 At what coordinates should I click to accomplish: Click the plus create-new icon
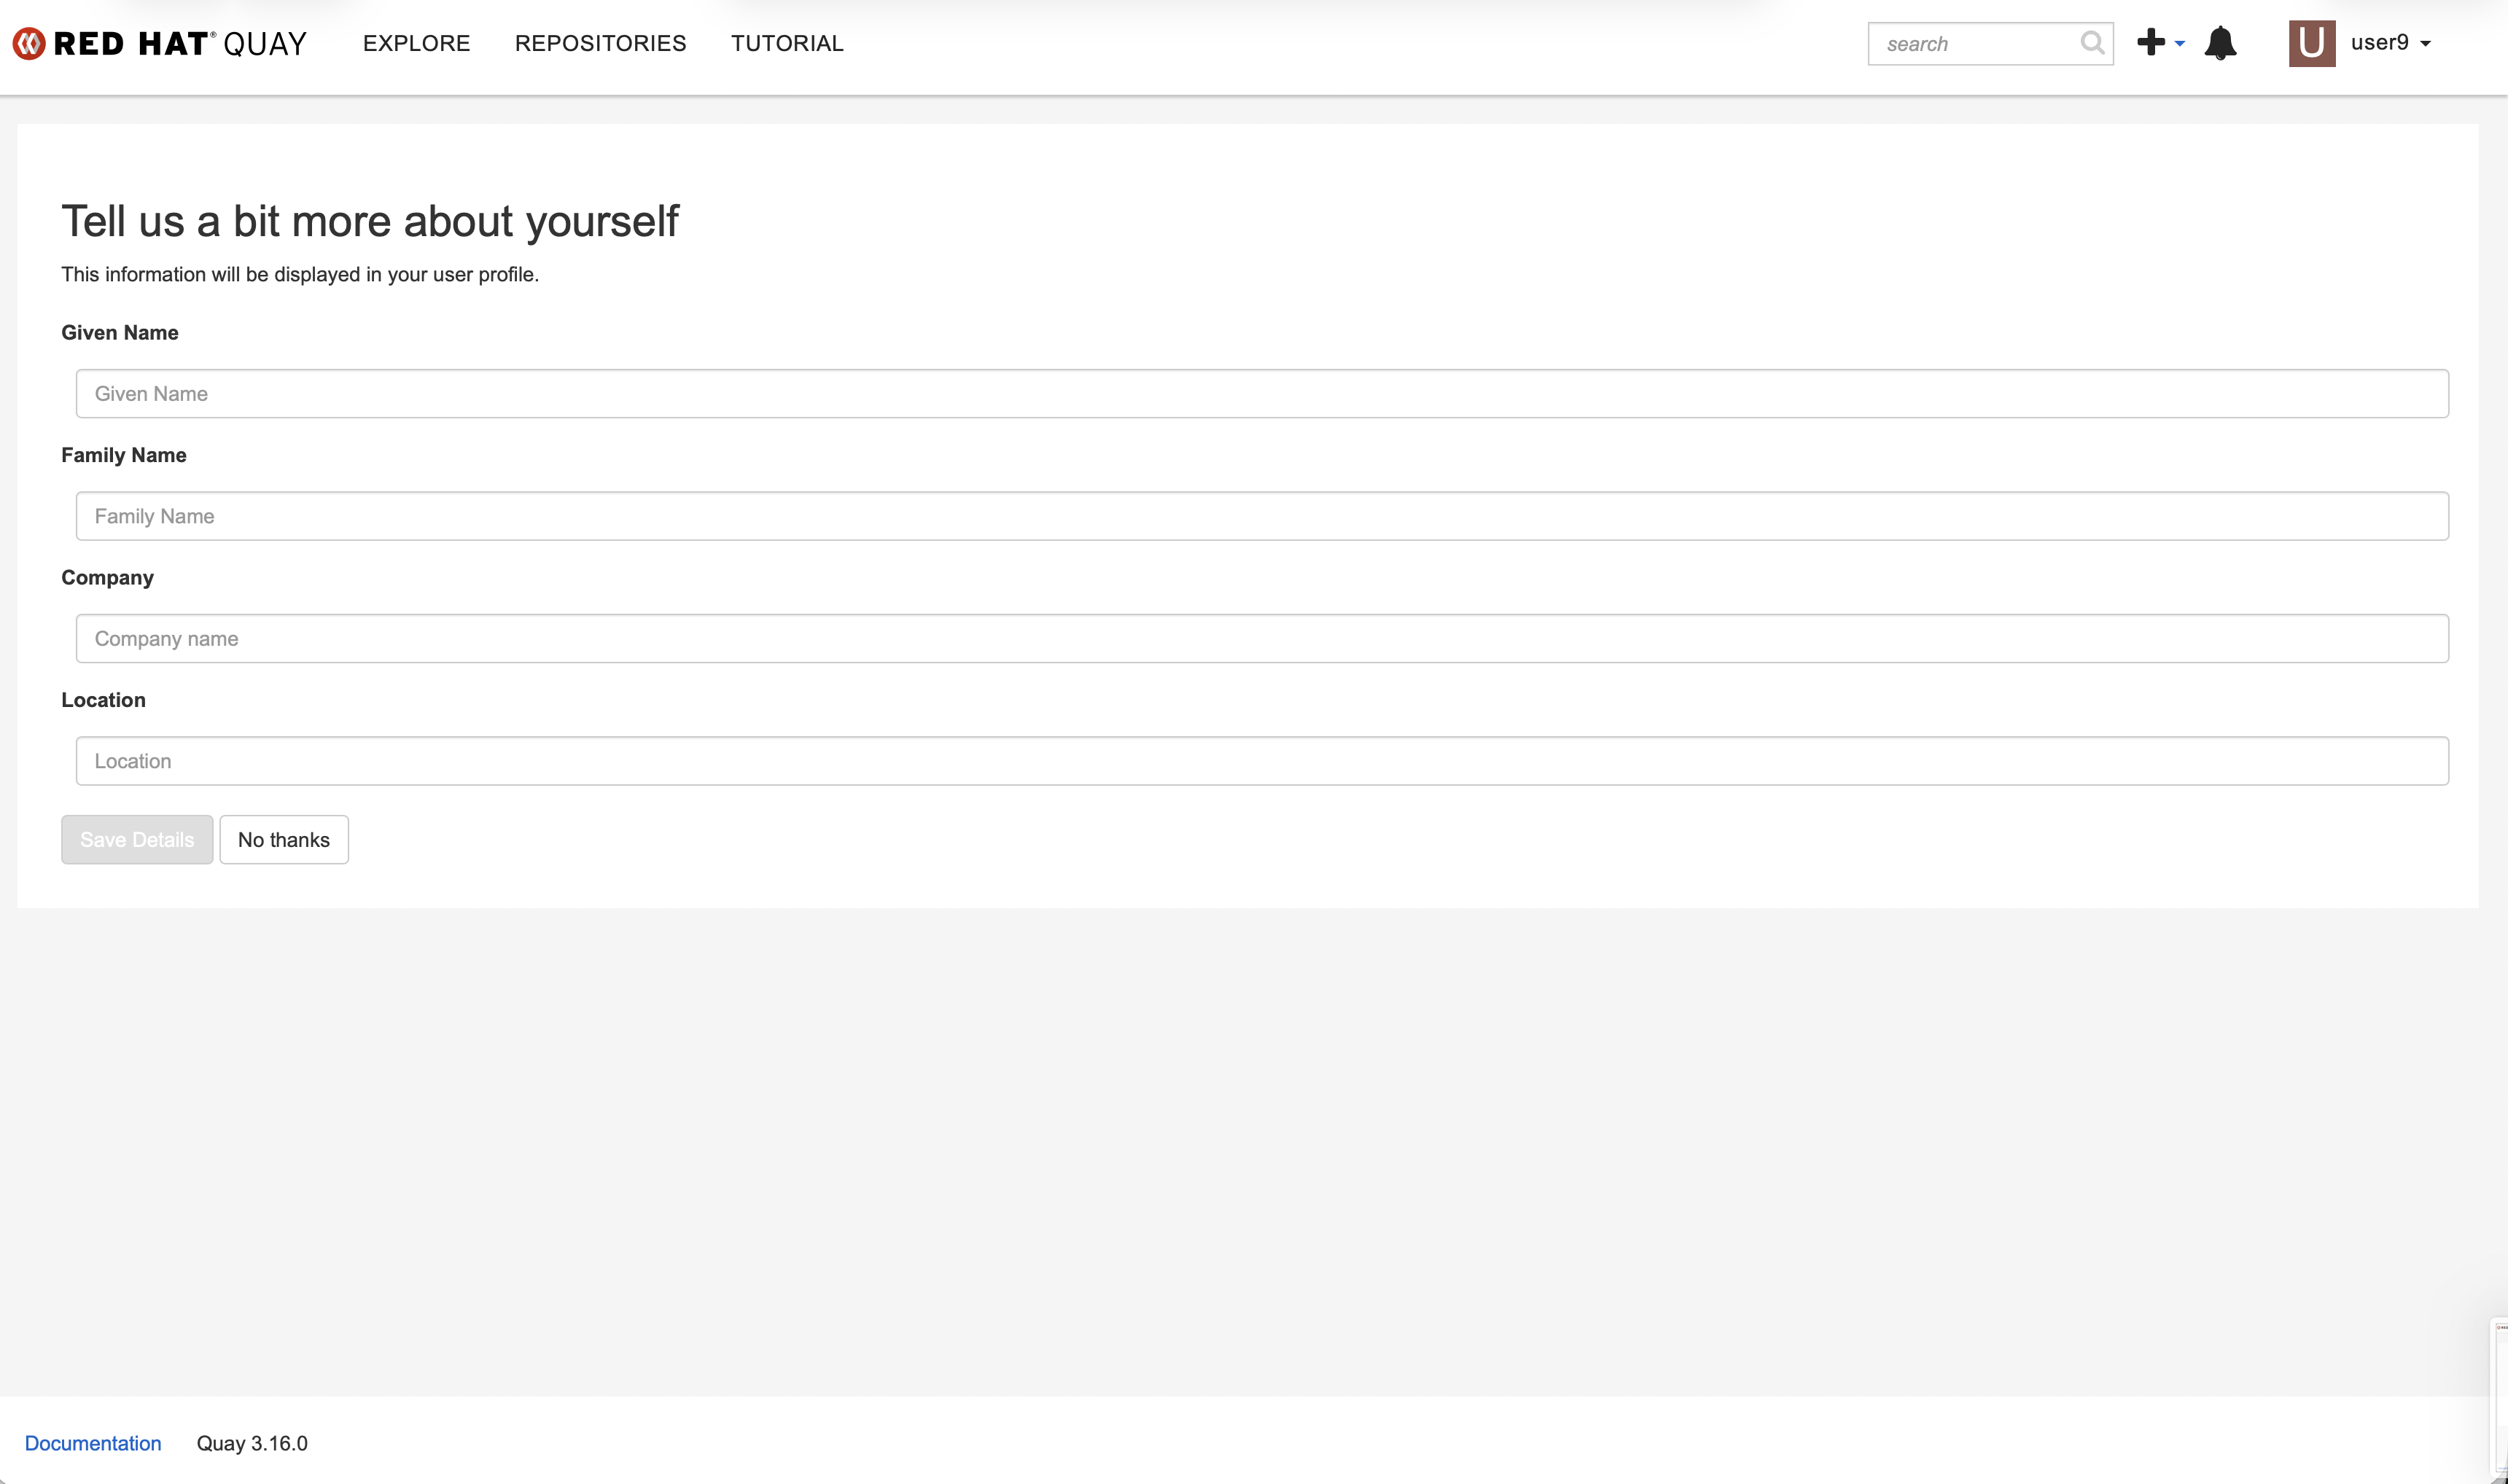coord(2150,42)
